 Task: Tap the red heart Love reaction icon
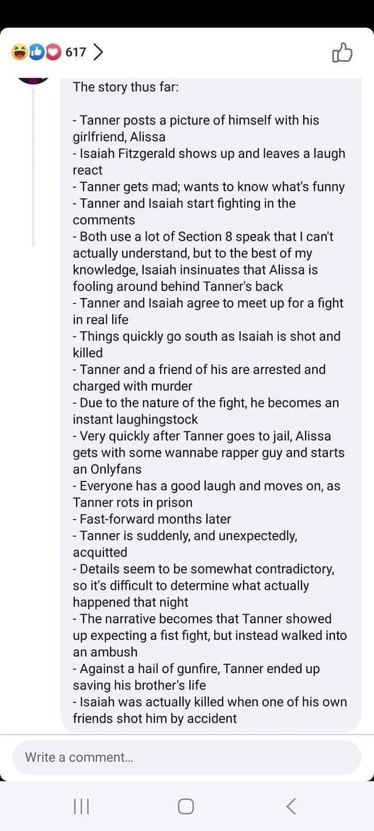tap(53, 53)
